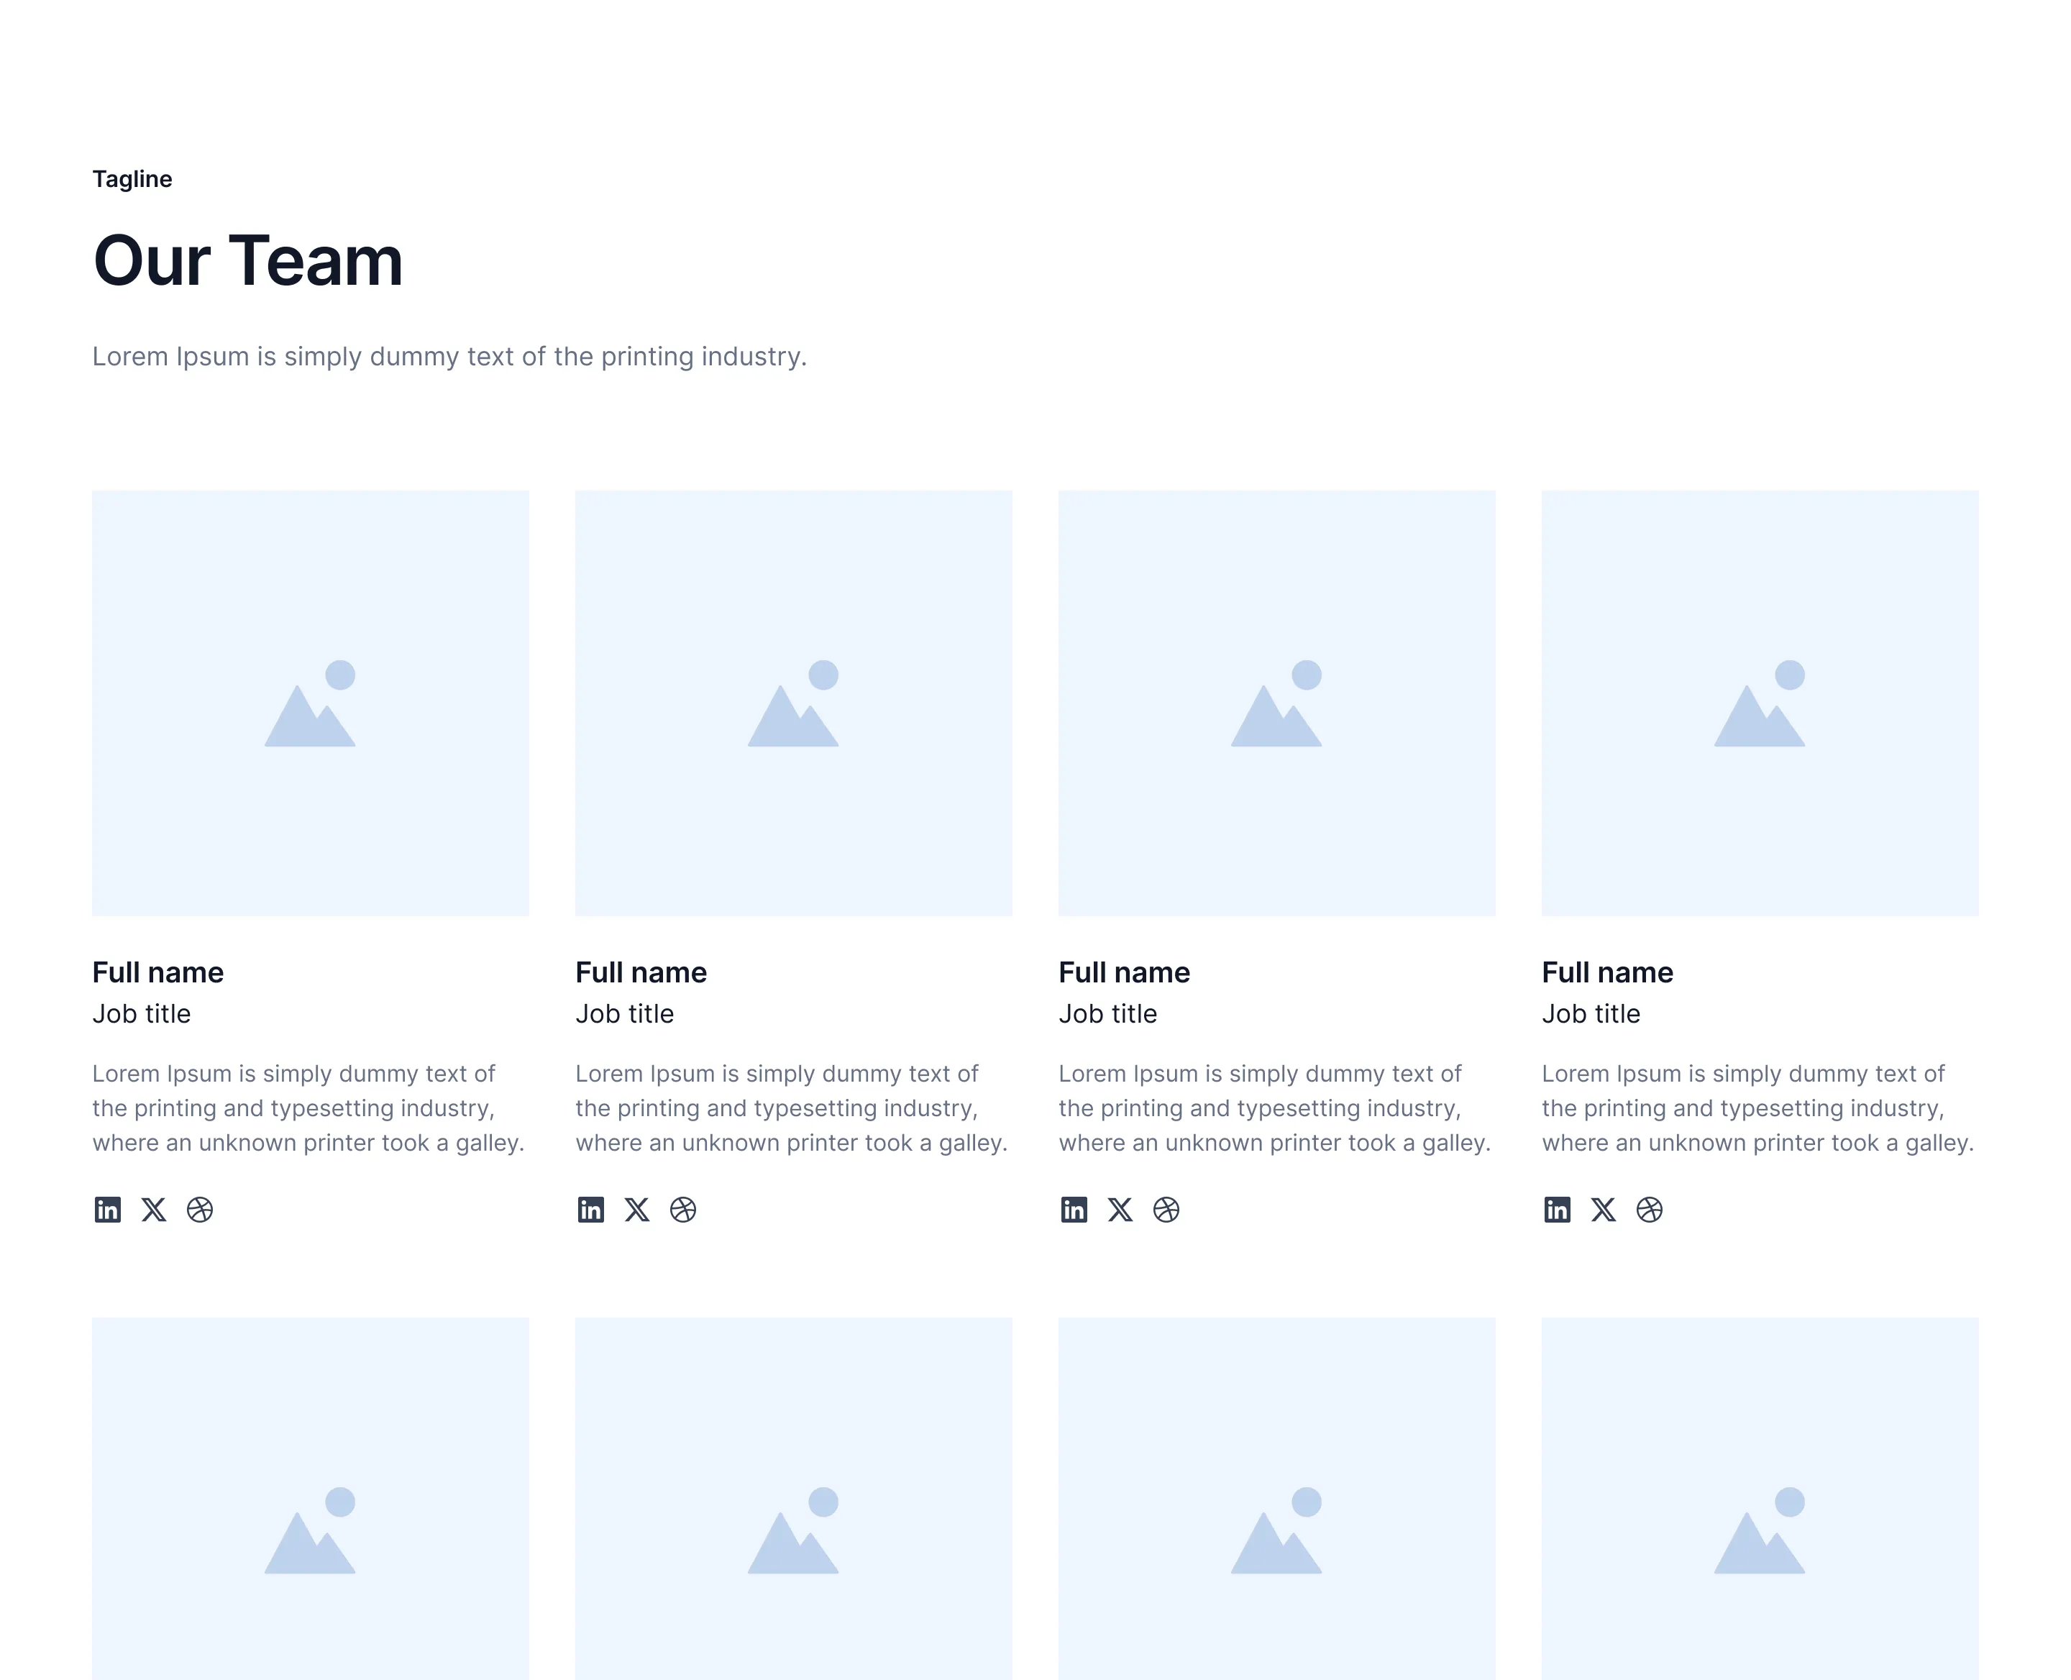Click the fourth team member's Lorem Ipsum description

(x=1757, y=1108)
